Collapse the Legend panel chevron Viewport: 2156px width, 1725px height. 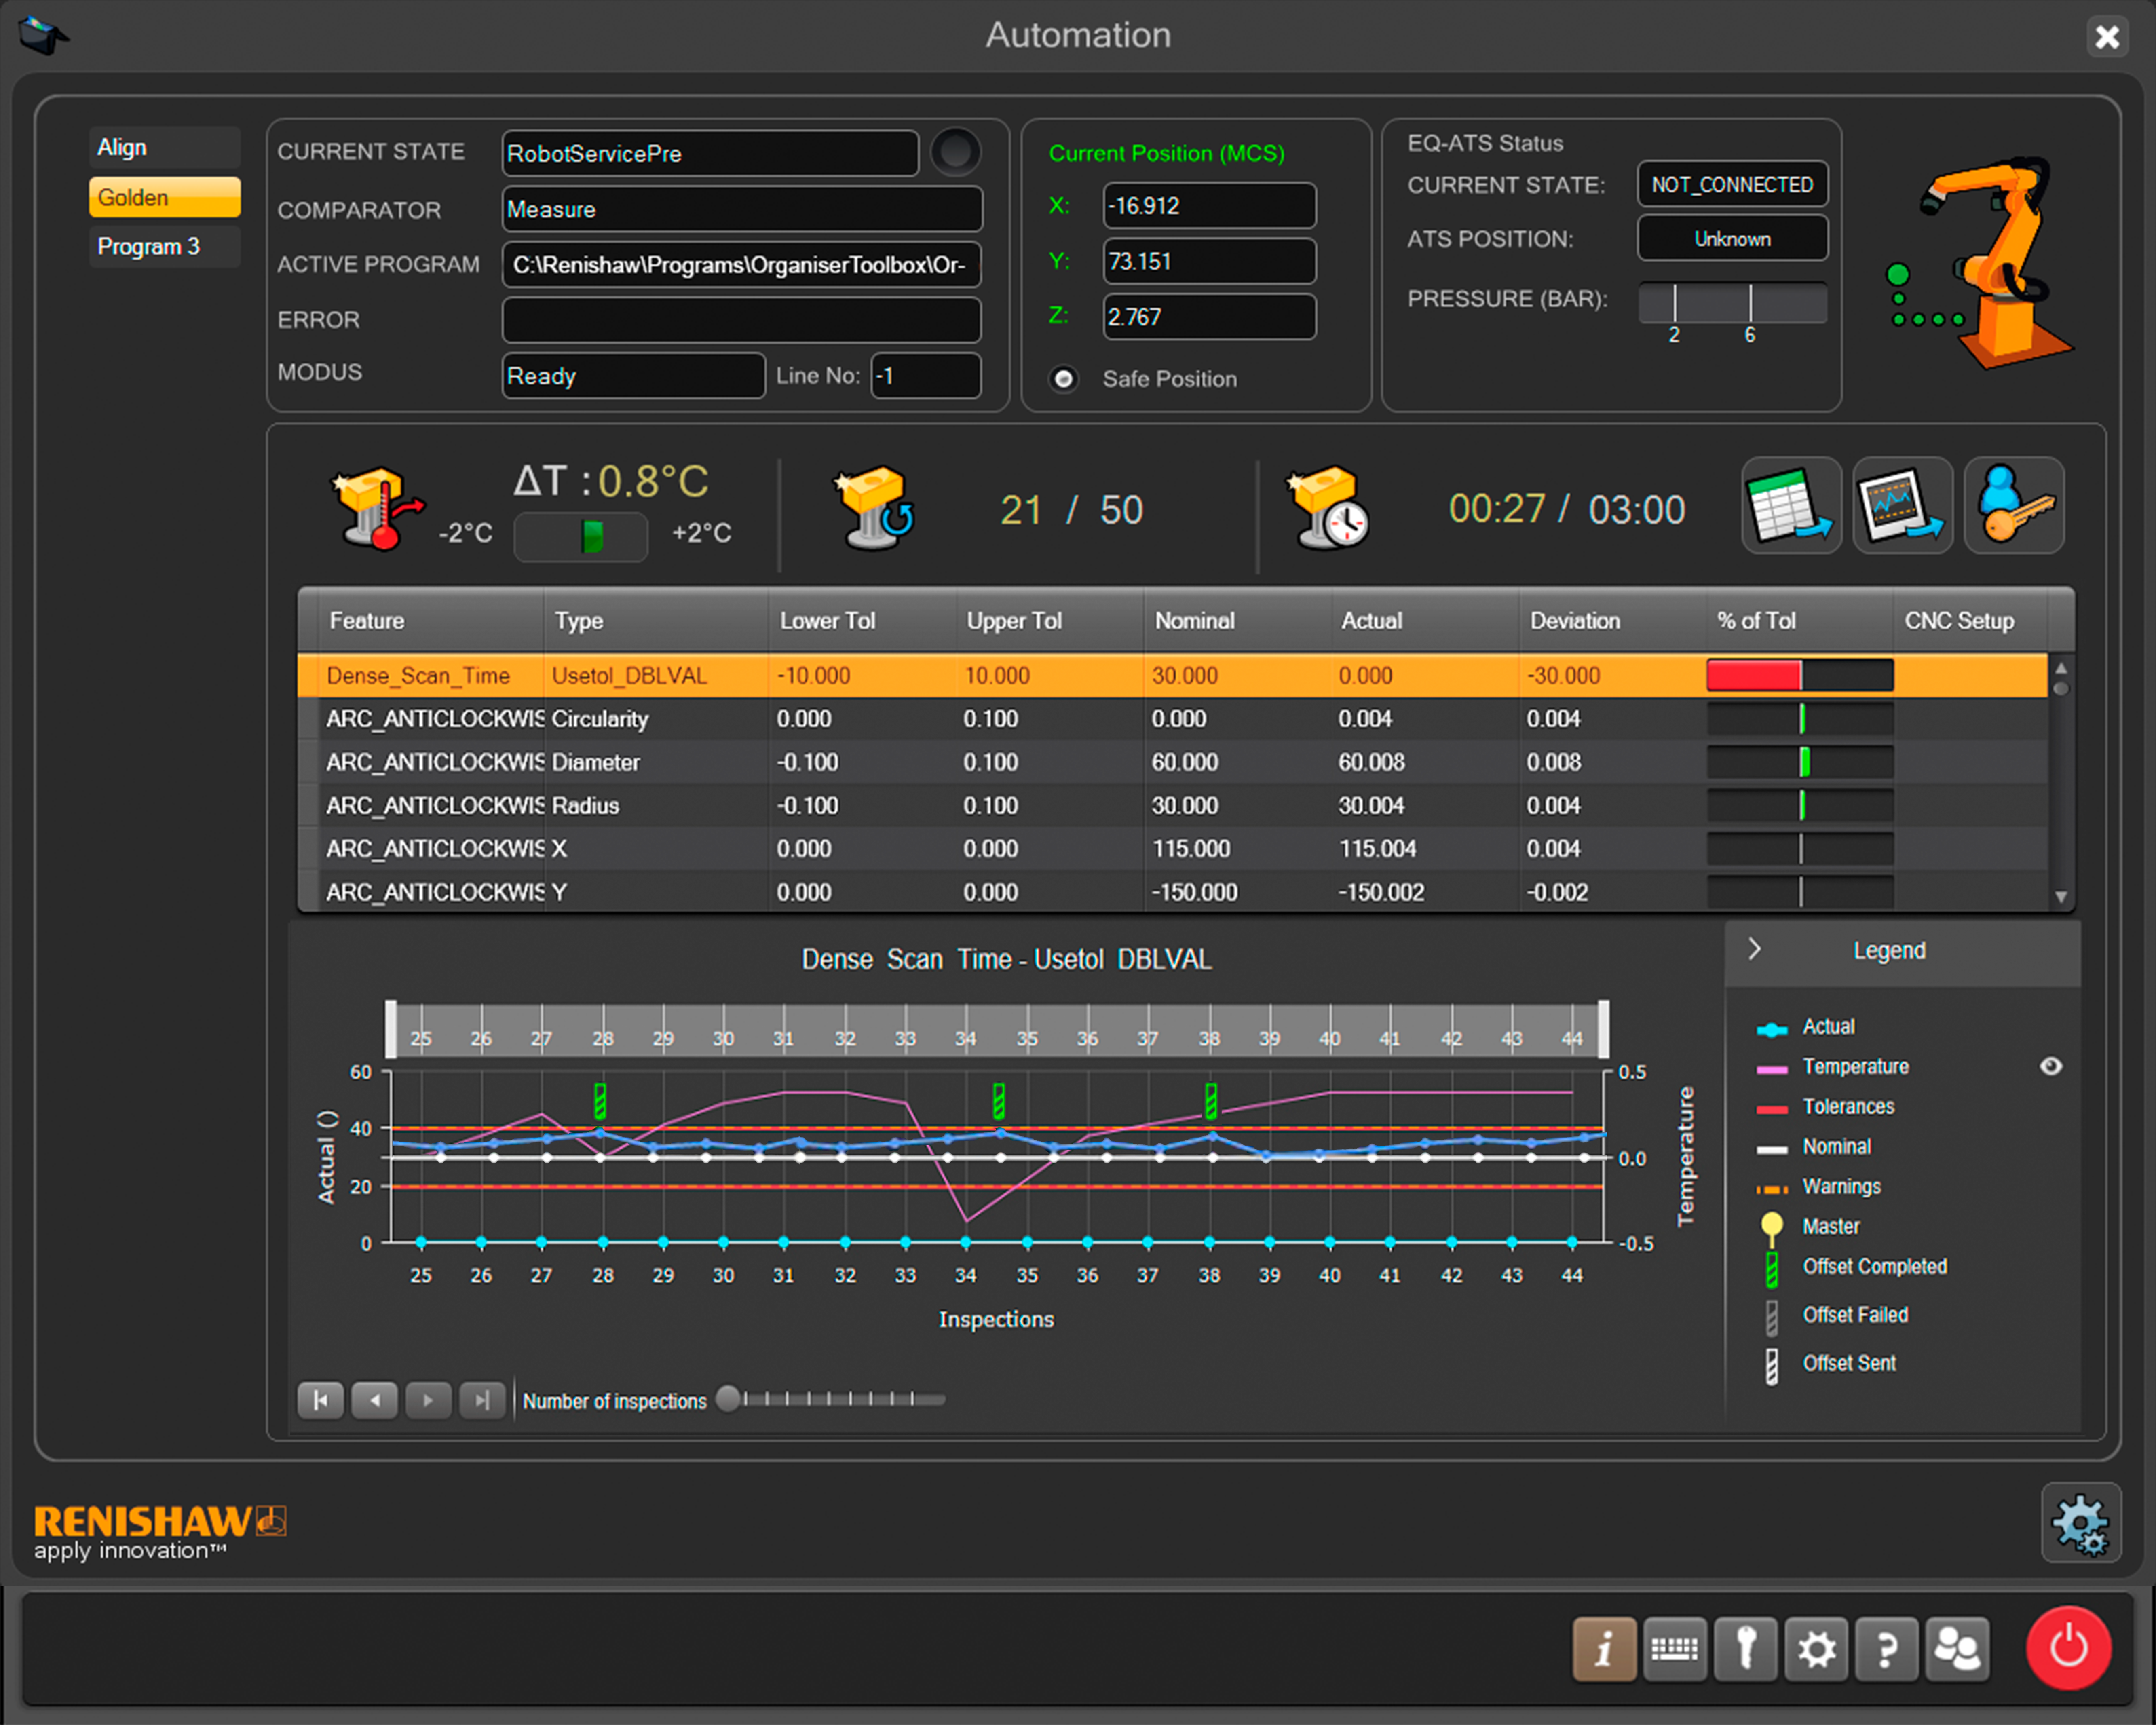(1754, 949)
